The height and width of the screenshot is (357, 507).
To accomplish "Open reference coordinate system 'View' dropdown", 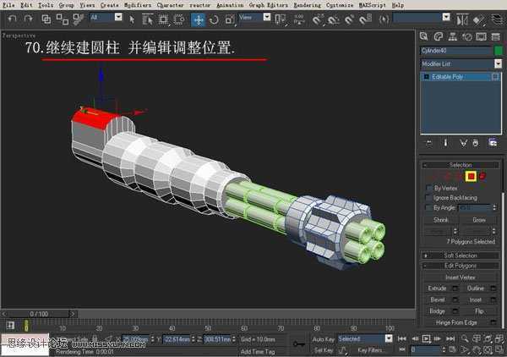I will click(267, 17).
